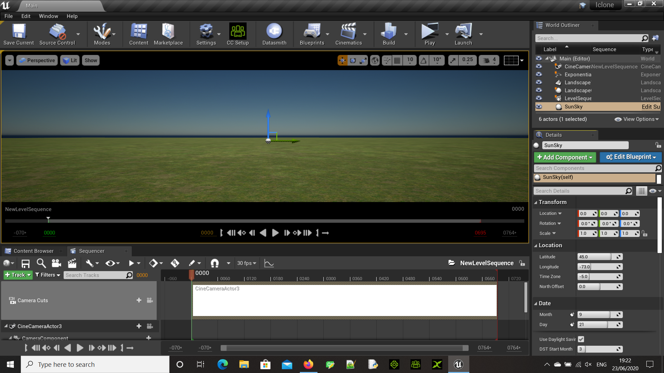
Task: Open the Sequencer curve editor icon
Action: [x=269, y=264]
